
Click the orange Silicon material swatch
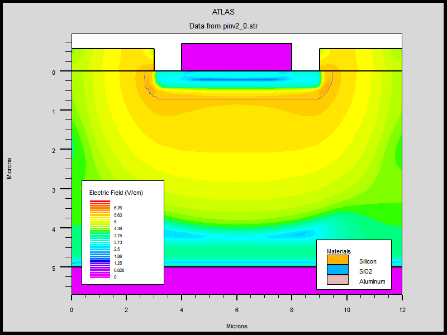coord(337,260)
